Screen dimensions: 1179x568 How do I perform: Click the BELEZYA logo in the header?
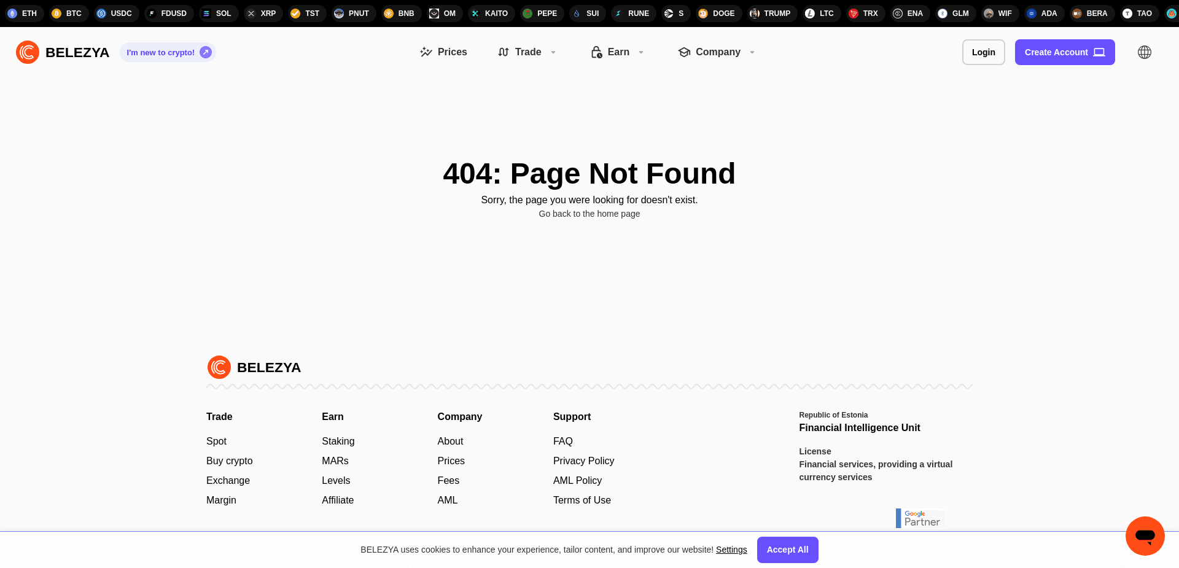tap(62, 52)
